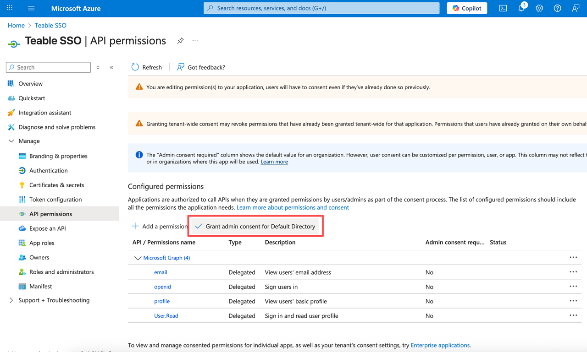Image resolution: width=587 pixels, height=352 pixels.
Task: Open the Owners page
Action: click(x=39, y=257)
